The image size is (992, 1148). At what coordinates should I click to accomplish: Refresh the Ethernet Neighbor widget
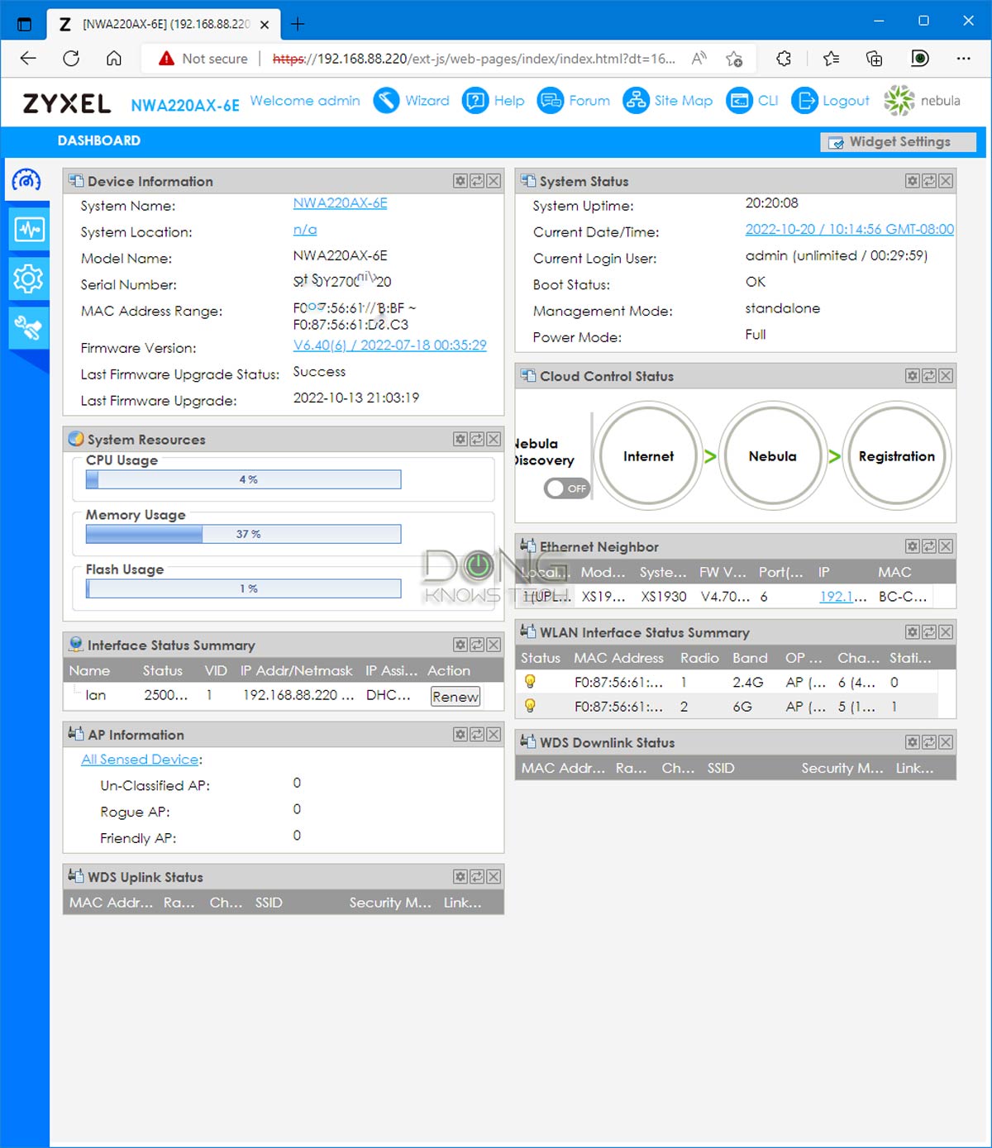[x=929, y=546]
